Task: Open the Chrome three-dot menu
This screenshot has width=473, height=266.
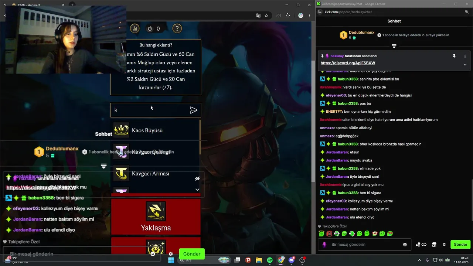Action: tap(310, 16)
